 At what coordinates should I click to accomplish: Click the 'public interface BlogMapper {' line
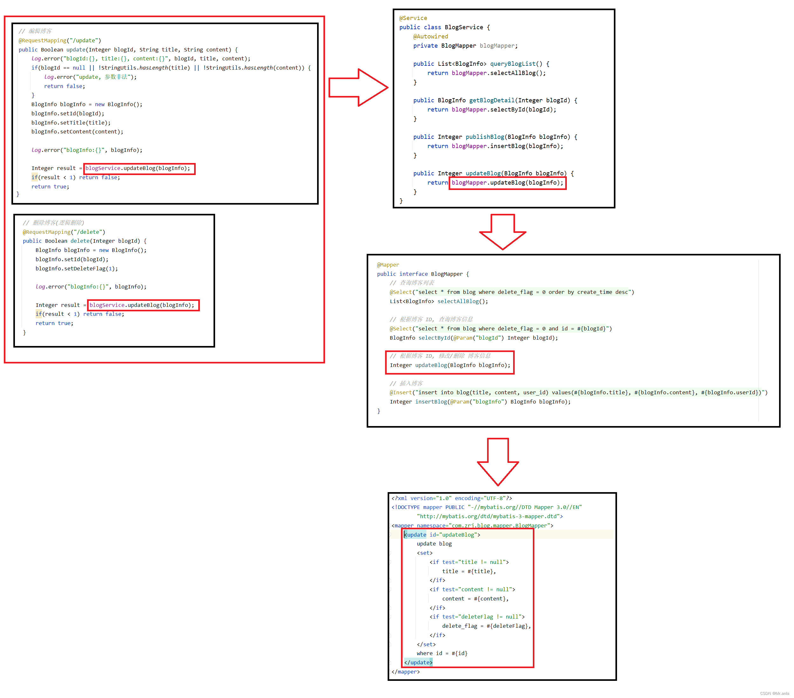423,274
